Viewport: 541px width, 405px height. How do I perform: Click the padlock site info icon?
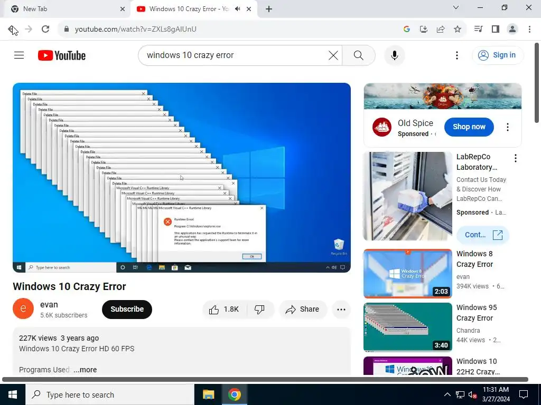[67, 30]
